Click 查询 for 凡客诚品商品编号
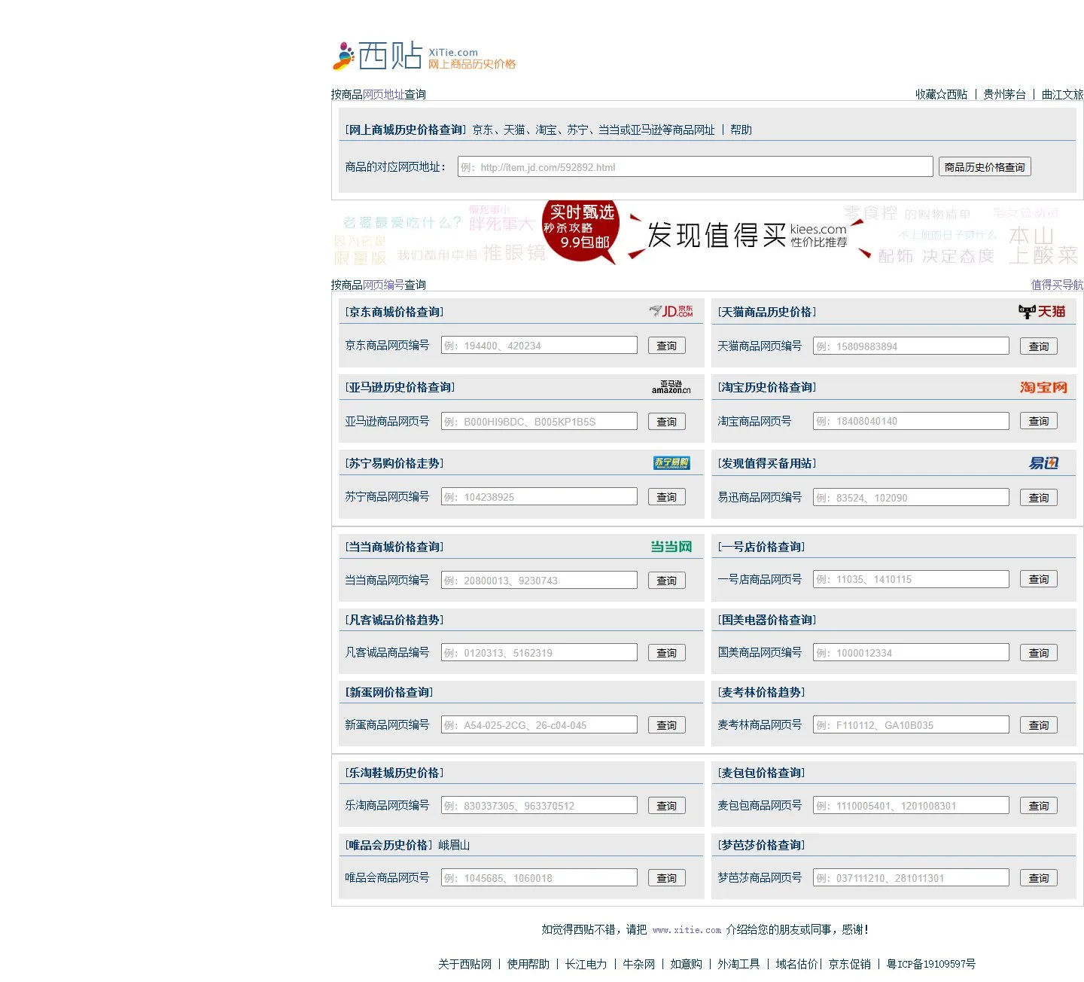 pos(667,653)
